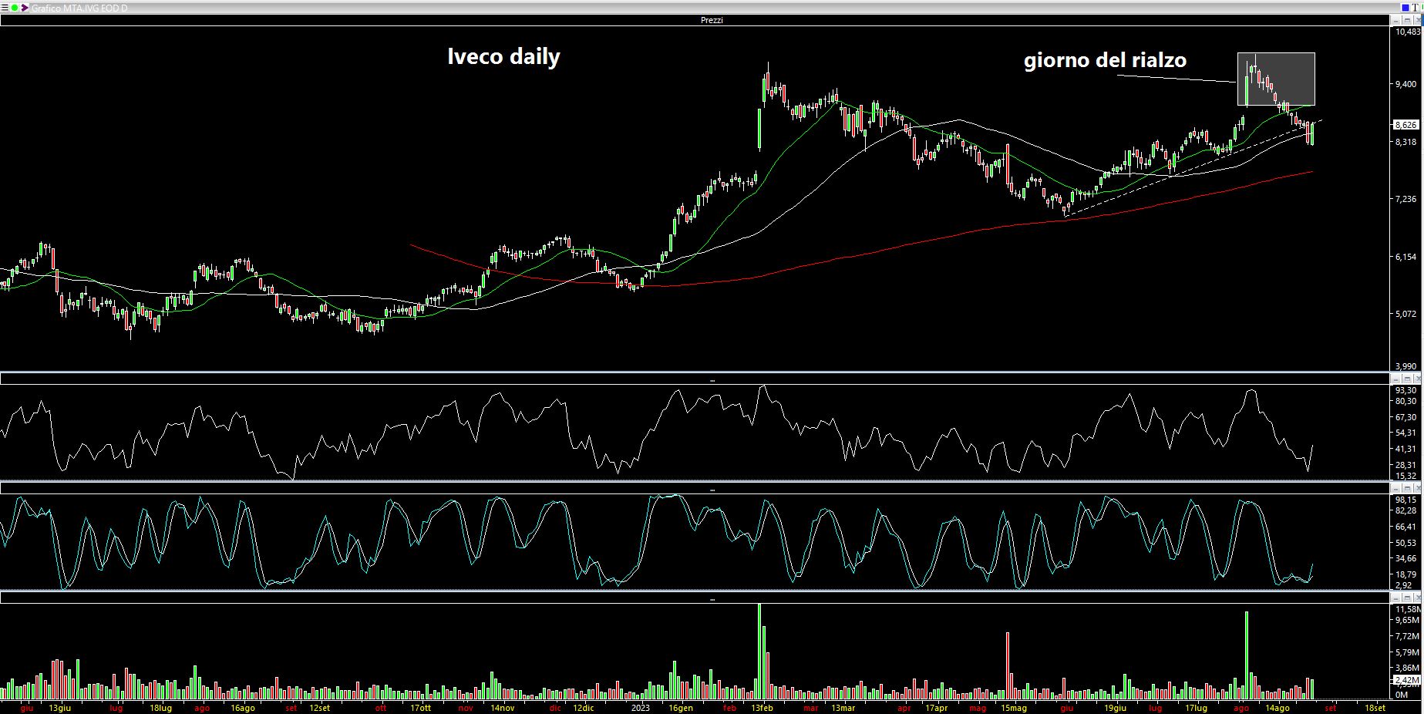Image resolution: width=1424 pixels, height=714 pixels.
Task: Select the text 'T' tool icon
Action: click(1415, 8)
